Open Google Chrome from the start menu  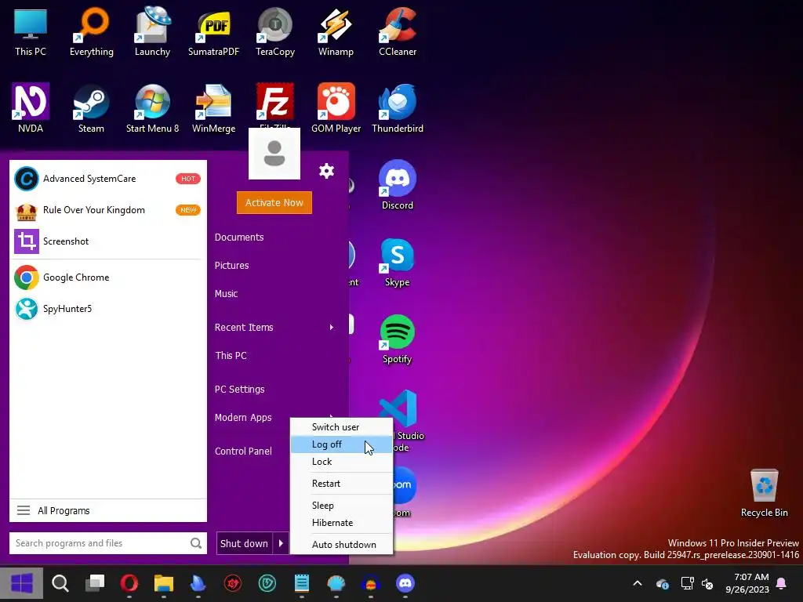click(x=108, y=277)
